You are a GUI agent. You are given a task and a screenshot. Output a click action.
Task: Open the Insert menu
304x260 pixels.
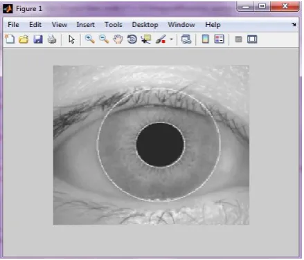pos(86,25)
